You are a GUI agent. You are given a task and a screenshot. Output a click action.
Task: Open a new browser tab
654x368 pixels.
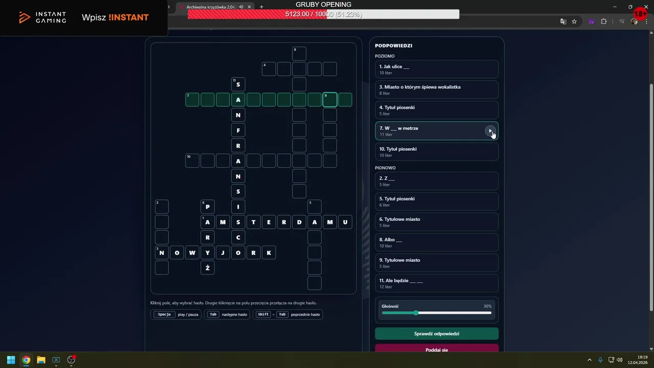pos(262,7)
